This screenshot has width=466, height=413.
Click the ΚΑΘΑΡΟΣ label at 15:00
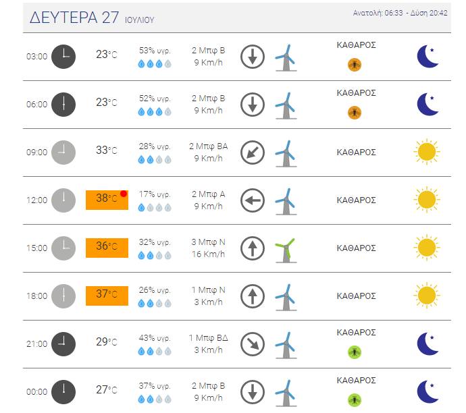coord(356,248)
